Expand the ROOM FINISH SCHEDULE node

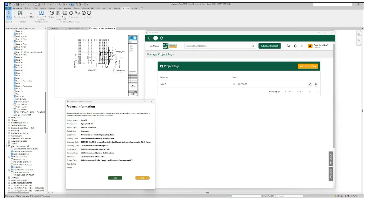click(9, 170)
